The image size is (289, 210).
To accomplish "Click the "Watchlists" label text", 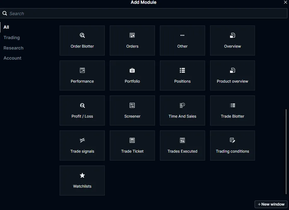I will click(82, 186).
